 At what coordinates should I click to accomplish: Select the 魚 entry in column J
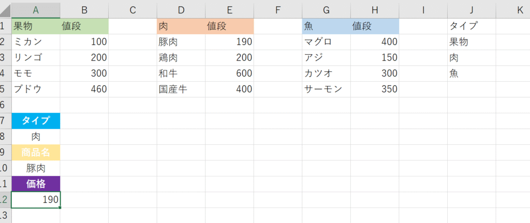471,73
